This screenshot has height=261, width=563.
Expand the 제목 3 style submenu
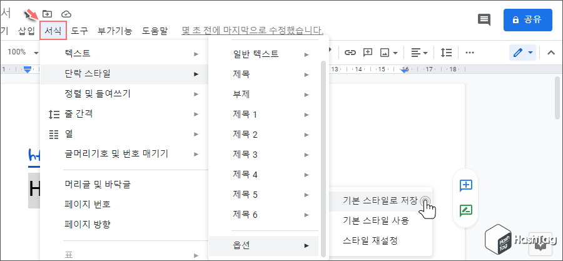pyautogui.click(x=264, y=155)
